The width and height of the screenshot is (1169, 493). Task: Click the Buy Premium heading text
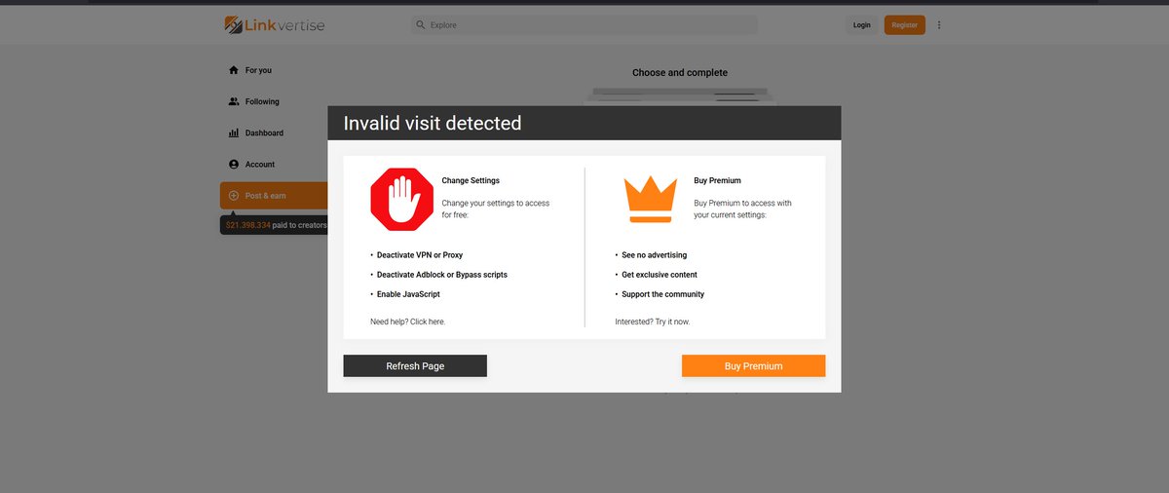(x=718, y=180)
